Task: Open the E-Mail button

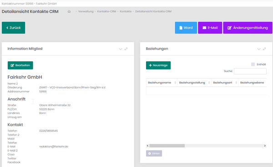Action: [x=210, y=28]
